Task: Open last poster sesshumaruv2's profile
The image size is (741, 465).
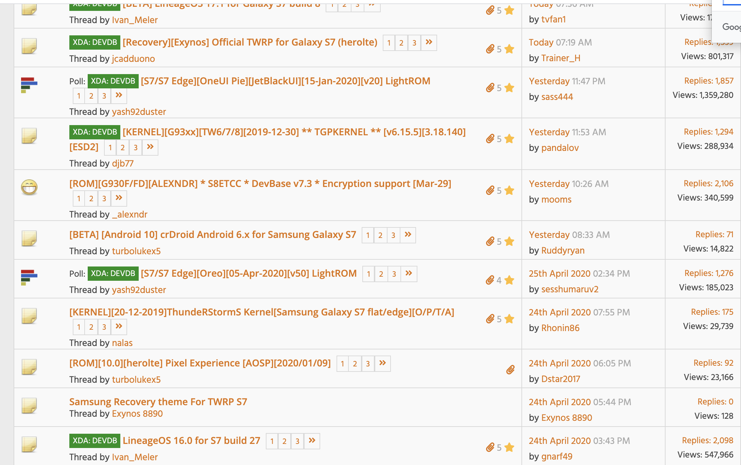Action: coord(570,289)
